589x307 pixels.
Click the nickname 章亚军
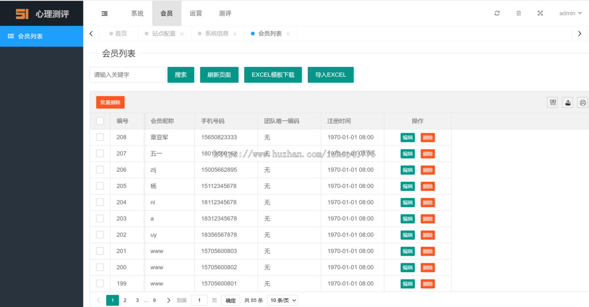(159, 137)
